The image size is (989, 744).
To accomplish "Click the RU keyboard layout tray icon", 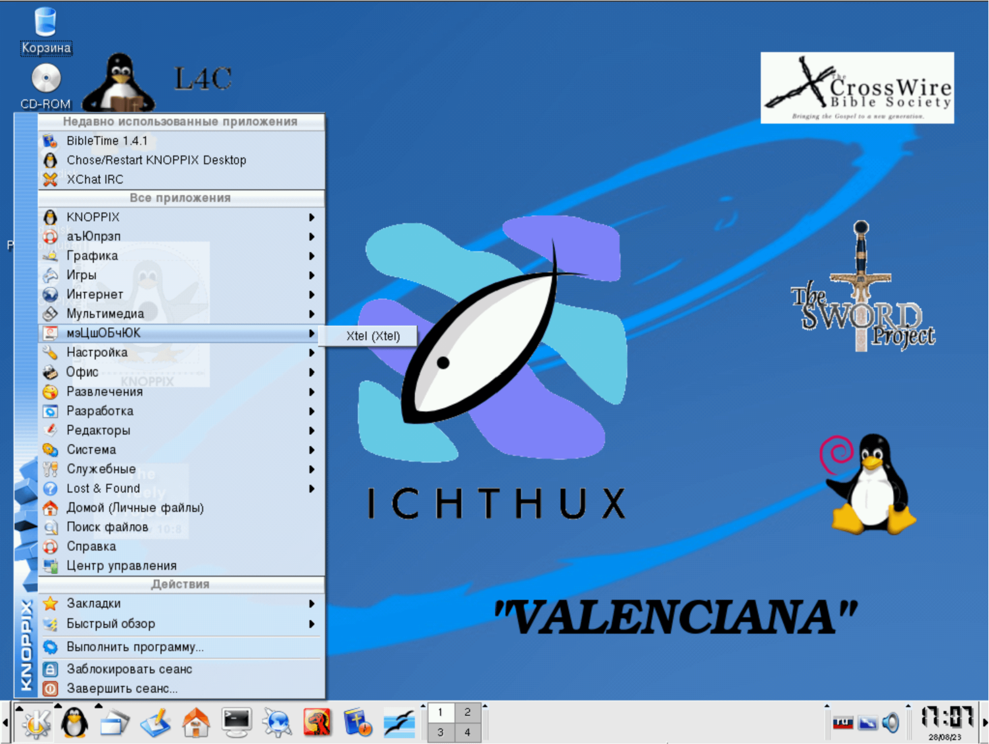I will pyautogui.click(x=843, y=722).
